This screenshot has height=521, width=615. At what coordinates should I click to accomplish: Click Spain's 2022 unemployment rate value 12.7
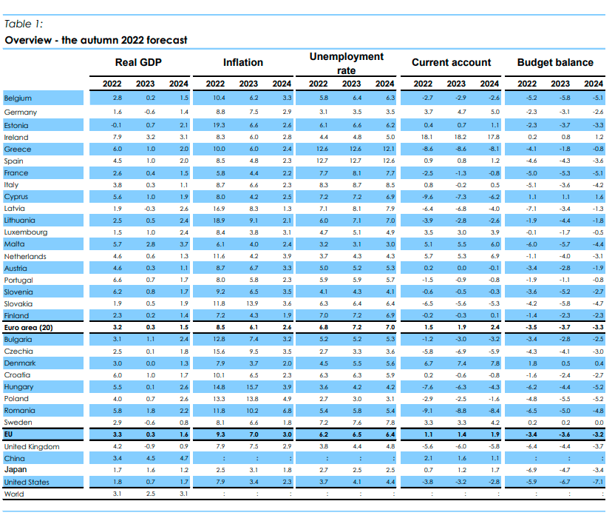[319, 161]
